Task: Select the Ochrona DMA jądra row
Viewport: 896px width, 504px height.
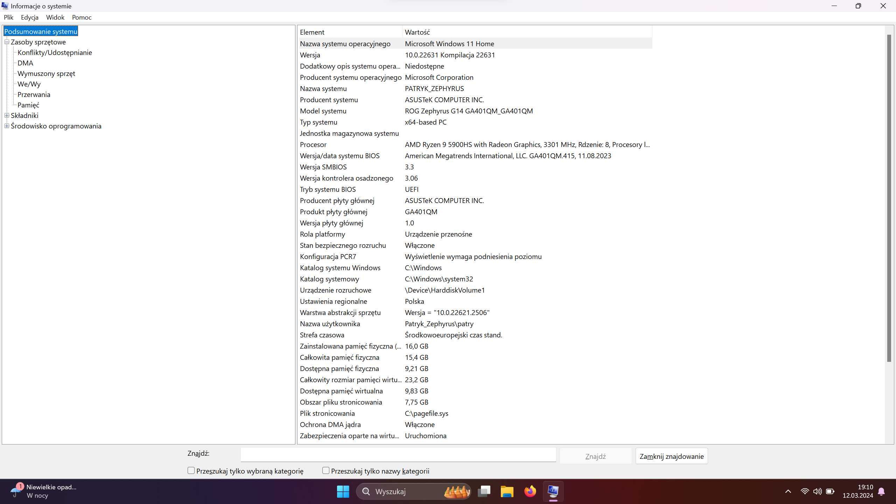Action: coord(475,425)
